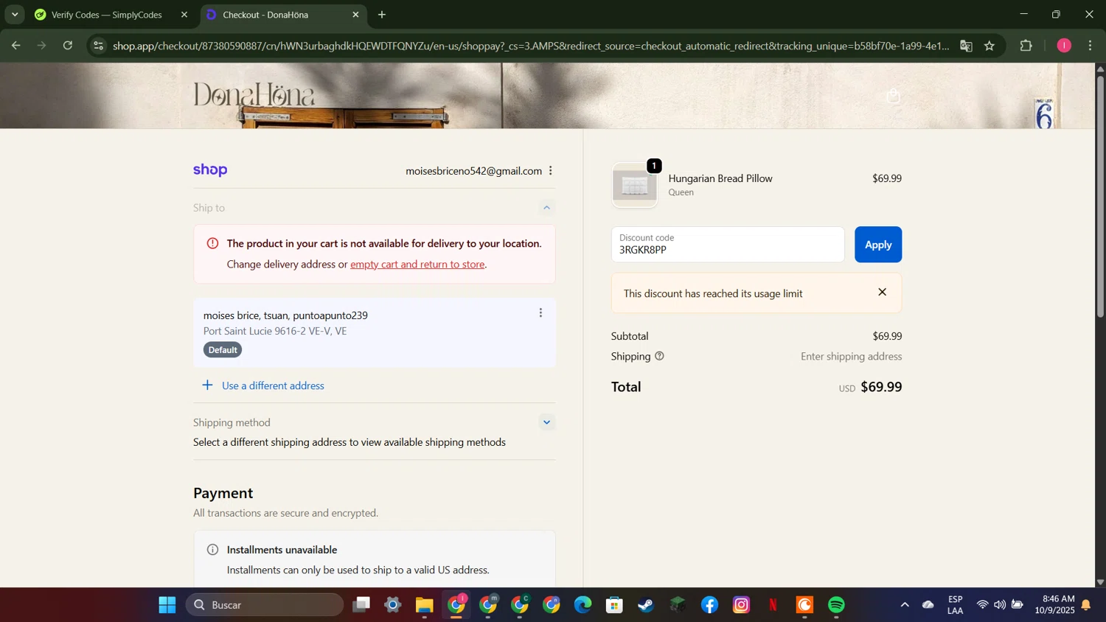The height and width of the screenshot is (622, 1106).
Task: Show hidden system tray icons
Action: tap(905, 605)
